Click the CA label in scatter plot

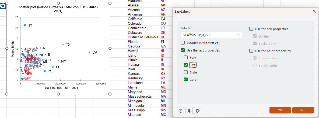tap(95, 52)
